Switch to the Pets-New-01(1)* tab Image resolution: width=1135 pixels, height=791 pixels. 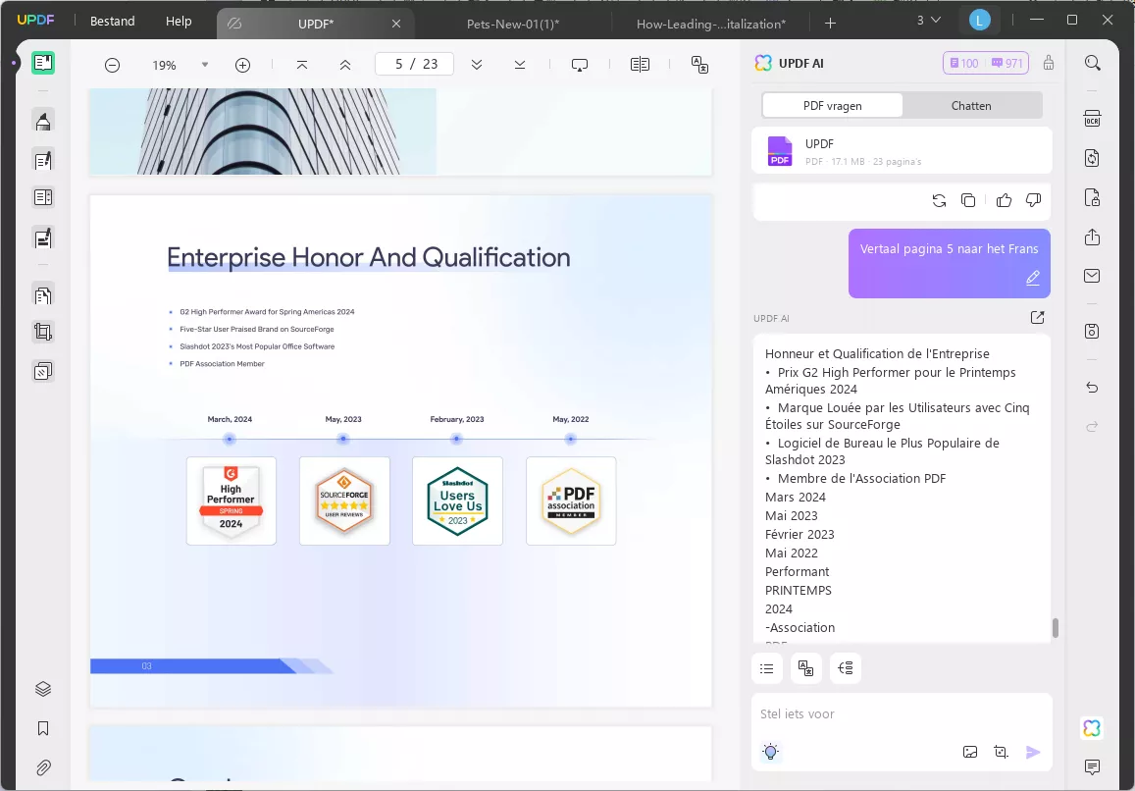[513, 24]
